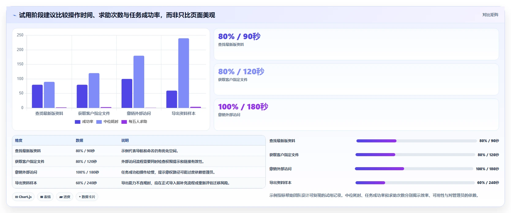This screenshot has height=213, width=511.
Task: Click the Chart.js chip icon
Action: tap(17, 197)
